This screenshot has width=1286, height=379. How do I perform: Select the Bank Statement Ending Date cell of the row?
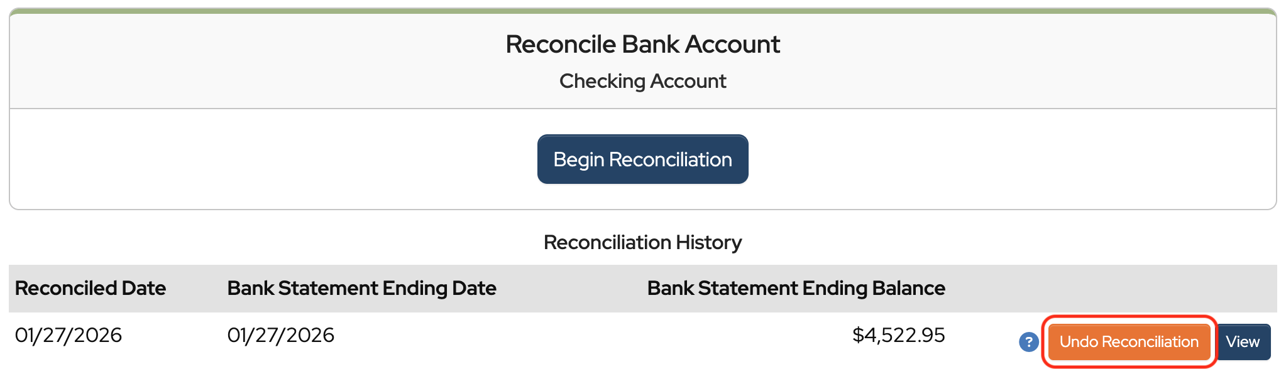(x=281, y=335)
